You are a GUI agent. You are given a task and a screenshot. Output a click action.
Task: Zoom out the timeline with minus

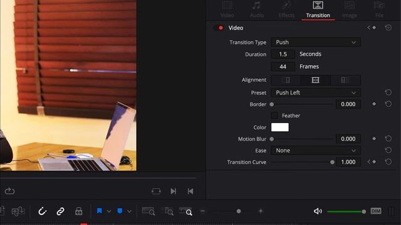coord(203,211)
